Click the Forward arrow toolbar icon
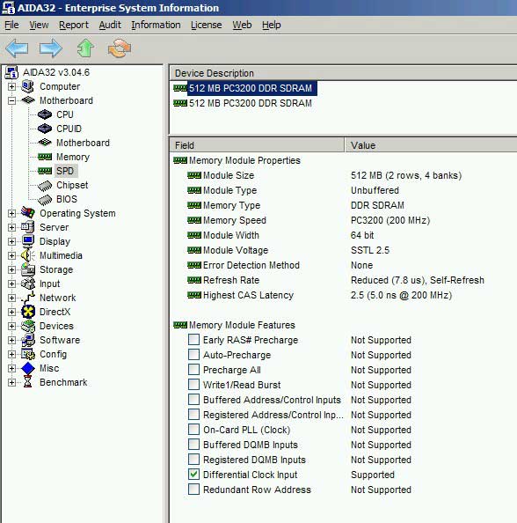The height and width of the screenshot is (523, 517). click(51, 48)
